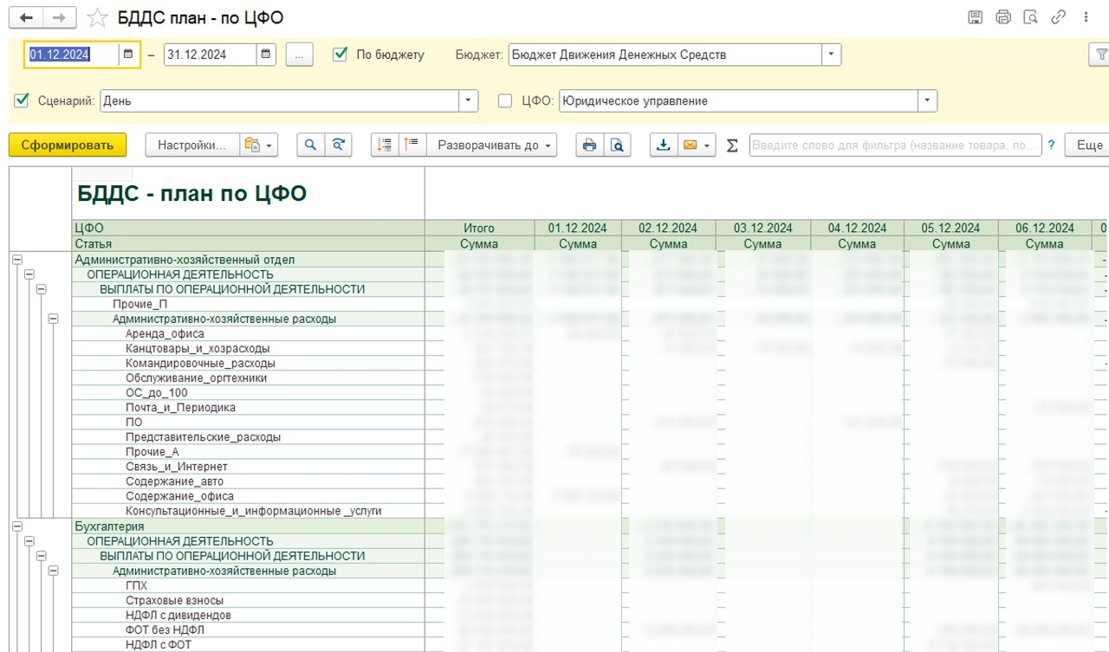The image size is (1109, 652).
Task: Open the kebab menu in title bar
Action: (1086, 17)
